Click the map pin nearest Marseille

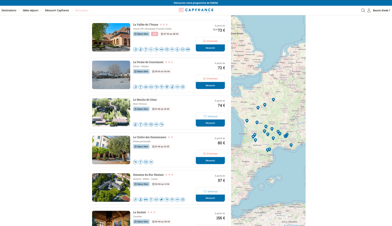click(x=291, y=145)
